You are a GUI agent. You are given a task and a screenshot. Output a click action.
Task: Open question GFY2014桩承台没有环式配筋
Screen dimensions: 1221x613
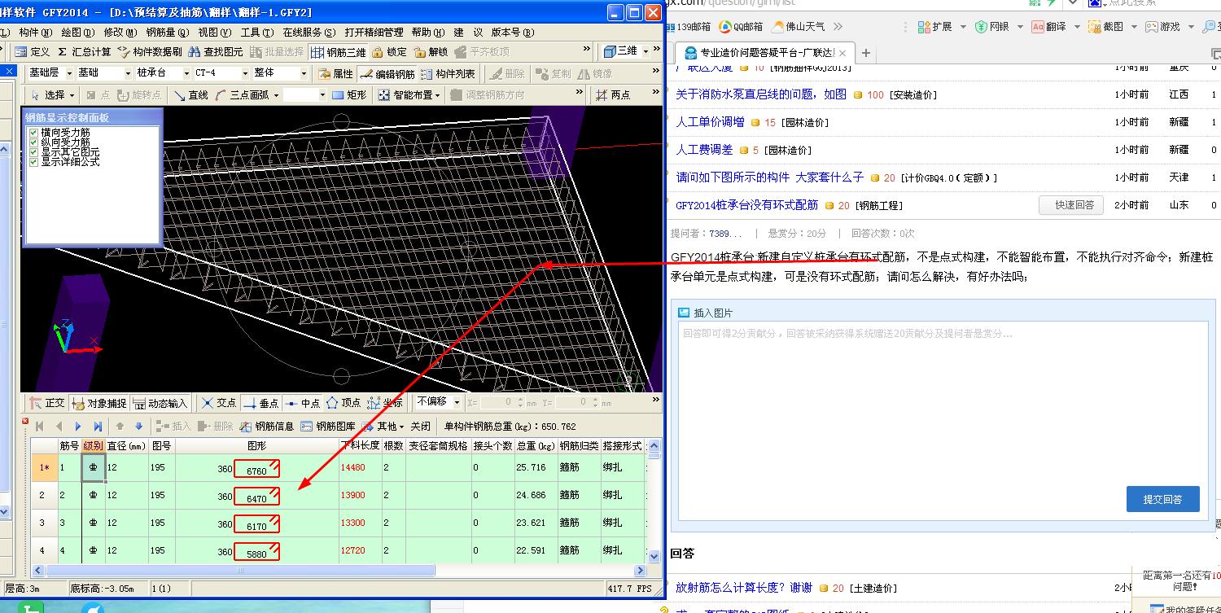tap(747, 205)
